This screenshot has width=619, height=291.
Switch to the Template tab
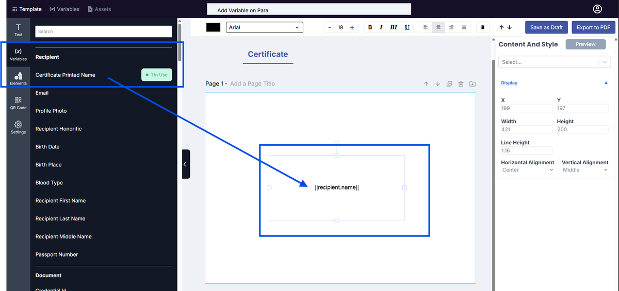click(27, 9)
